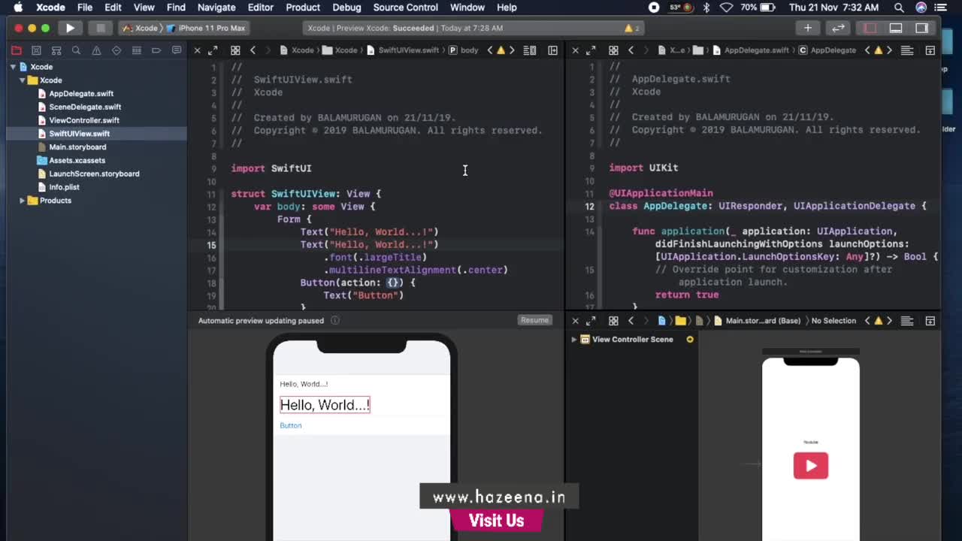Image resolution: width=962 pixels, height=541 pixels.
Task: Close the AppDelegate.swift editor pane
Action: point(575,50)
